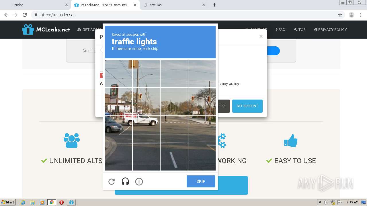Click the address bar URL field
Viewport: 367px width, 206px height.
(188, 15)
